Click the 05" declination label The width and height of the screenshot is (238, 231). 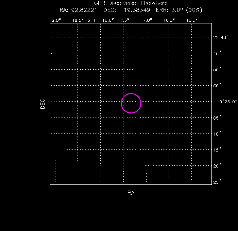pos(217,118)
